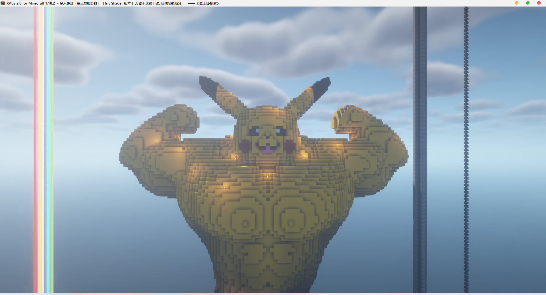Viewport: 546px width, 295px height.
Task: Click the center of the right chest circle
Action: (x=291, y=223)
